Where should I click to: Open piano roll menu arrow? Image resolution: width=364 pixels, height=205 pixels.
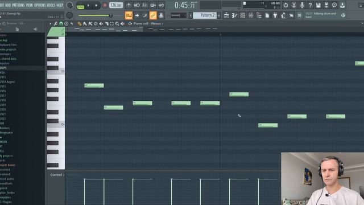tap(51, 23)
